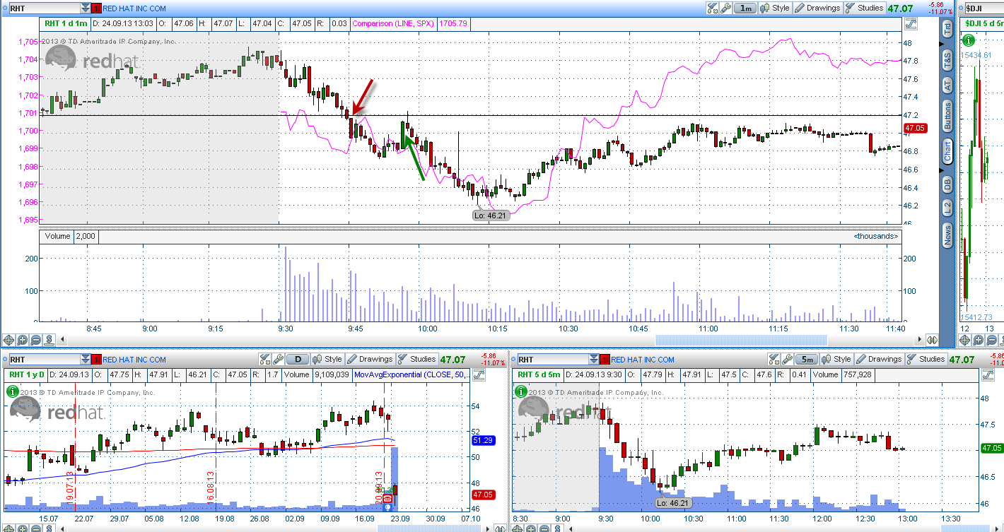
Task: Click the Comparison (LINE, SPX) study label
Action: pos(393,23)
